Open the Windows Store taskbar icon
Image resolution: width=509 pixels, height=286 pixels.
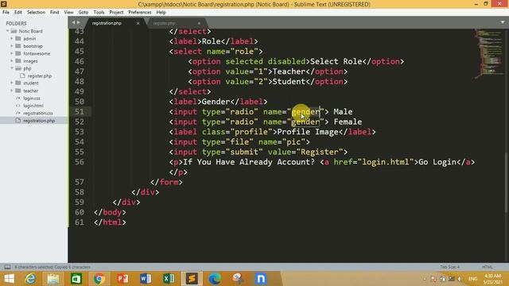[x=76, y=279]
